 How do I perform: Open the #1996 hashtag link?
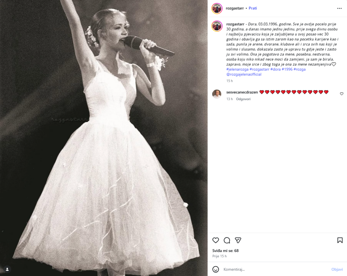pyautogui.click(x=287, y=69)
